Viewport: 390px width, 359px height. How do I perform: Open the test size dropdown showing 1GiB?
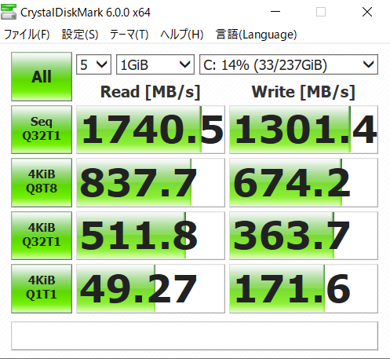[155, 64]
